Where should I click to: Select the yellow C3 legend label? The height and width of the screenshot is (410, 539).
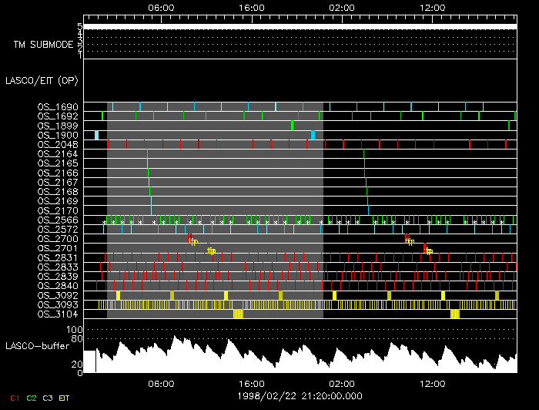(x=48, y=398)
